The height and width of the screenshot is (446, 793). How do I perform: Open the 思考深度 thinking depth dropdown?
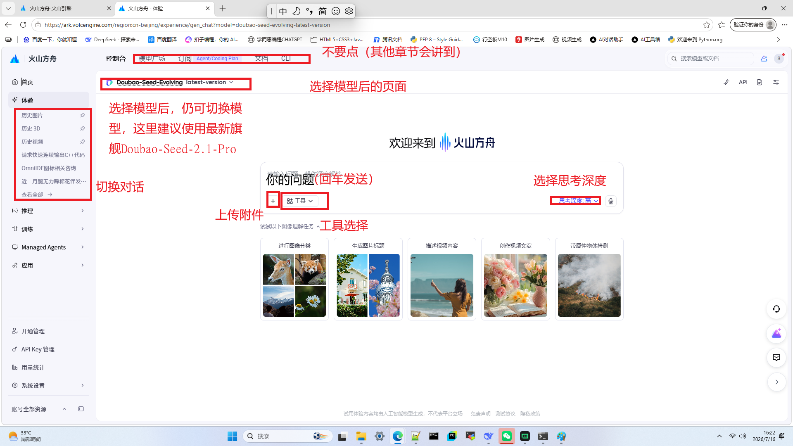[578, 201]
